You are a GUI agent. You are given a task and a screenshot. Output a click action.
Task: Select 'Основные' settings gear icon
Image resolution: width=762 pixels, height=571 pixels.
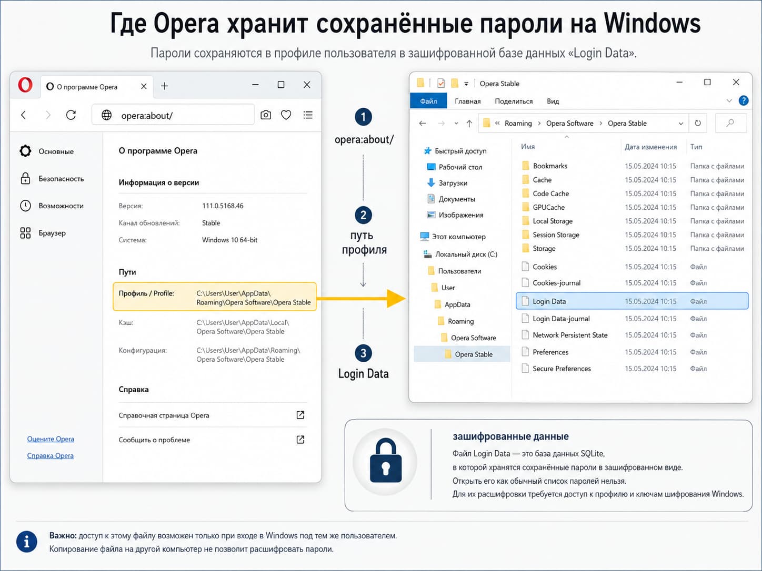[25, 151]
